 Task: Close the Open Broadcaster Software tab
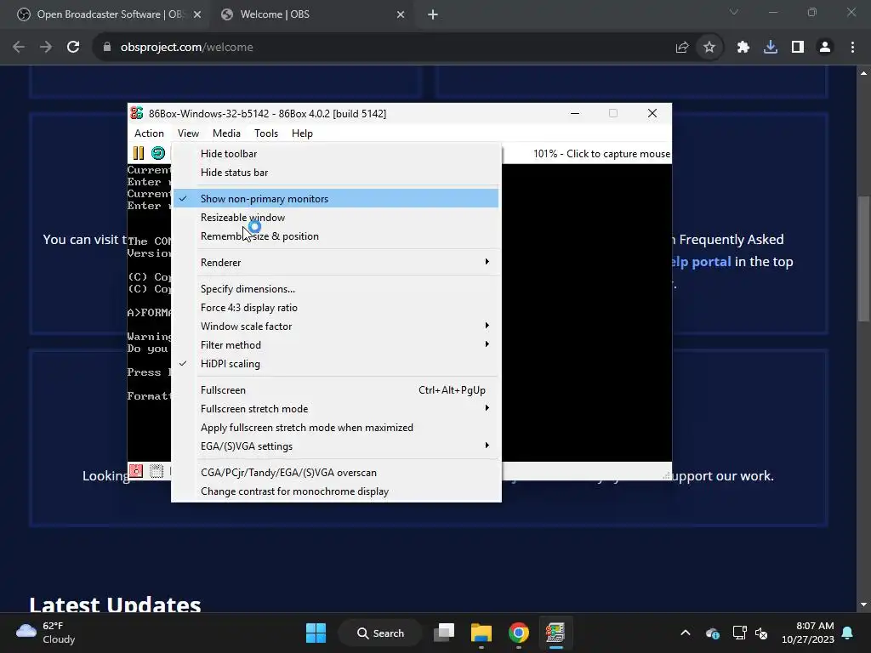point(197,14)
